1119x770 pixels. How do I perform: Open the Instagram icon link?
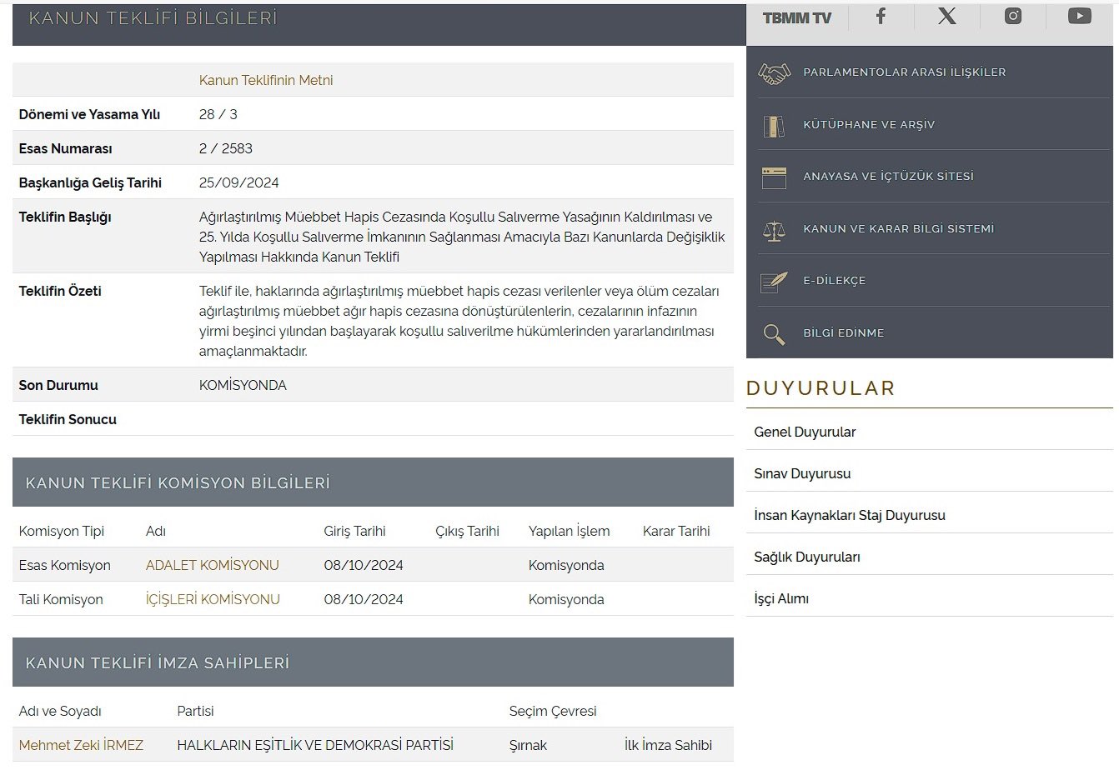coord(1013,16)
